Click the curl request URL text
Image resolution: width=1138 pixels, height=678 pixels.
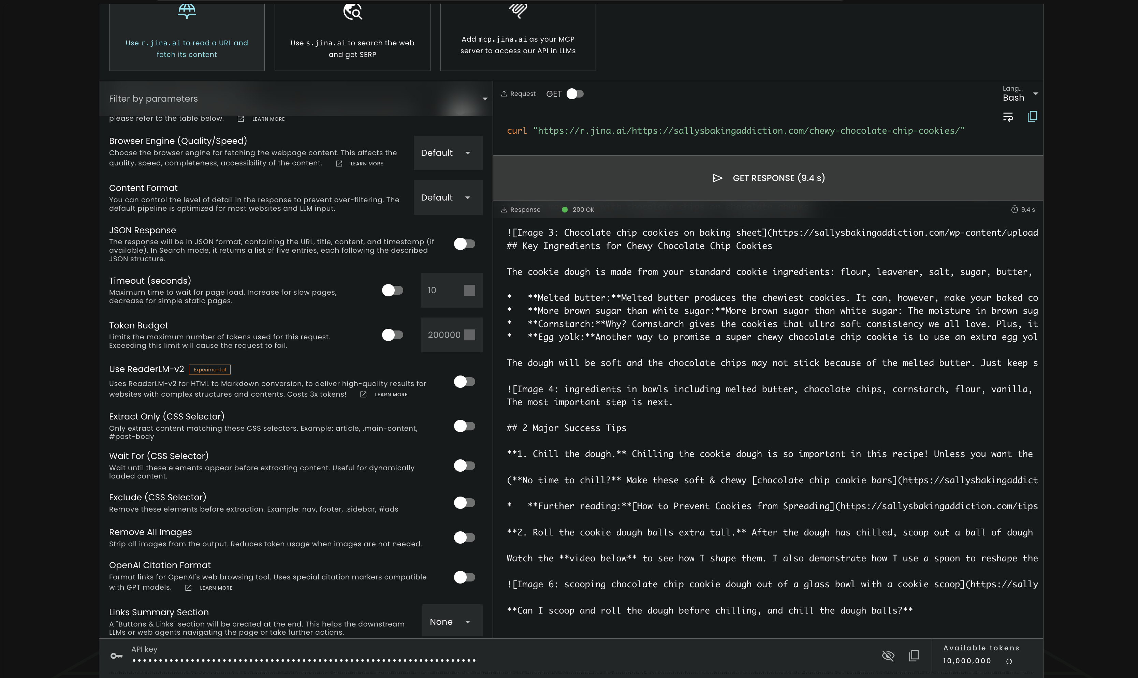pos(749,131)
